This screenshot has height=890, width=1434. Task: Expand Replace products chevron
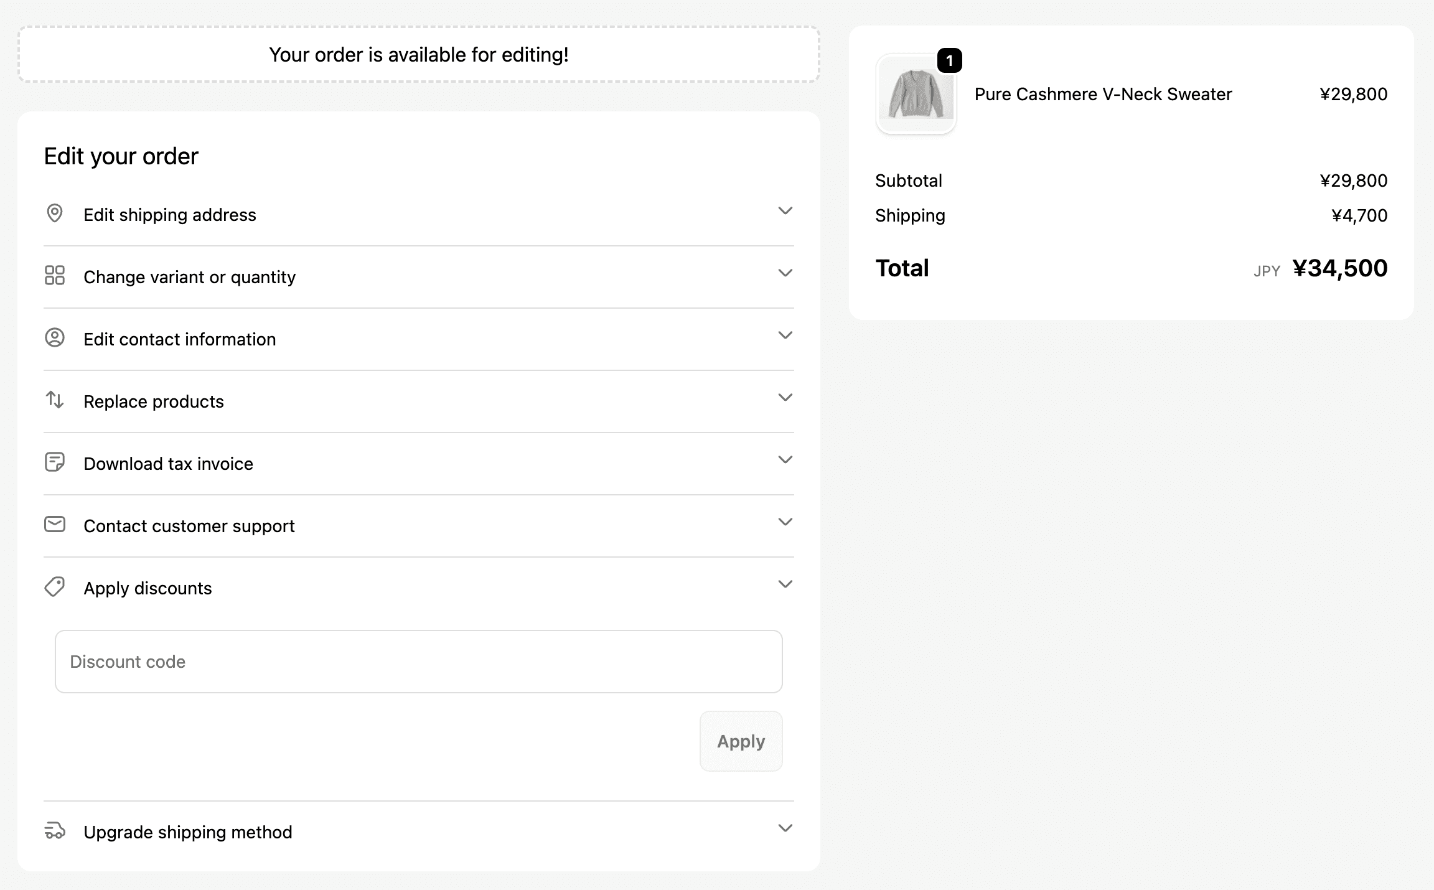pos(785,398)
